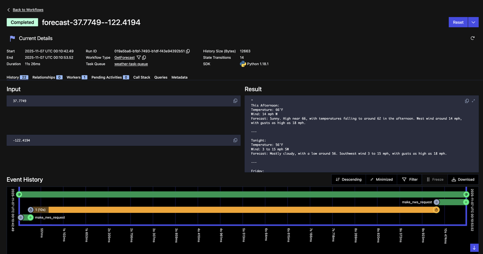The image size is (483, 254).
Task: Toggle Freeze on event history
Action: pos(435,179)
